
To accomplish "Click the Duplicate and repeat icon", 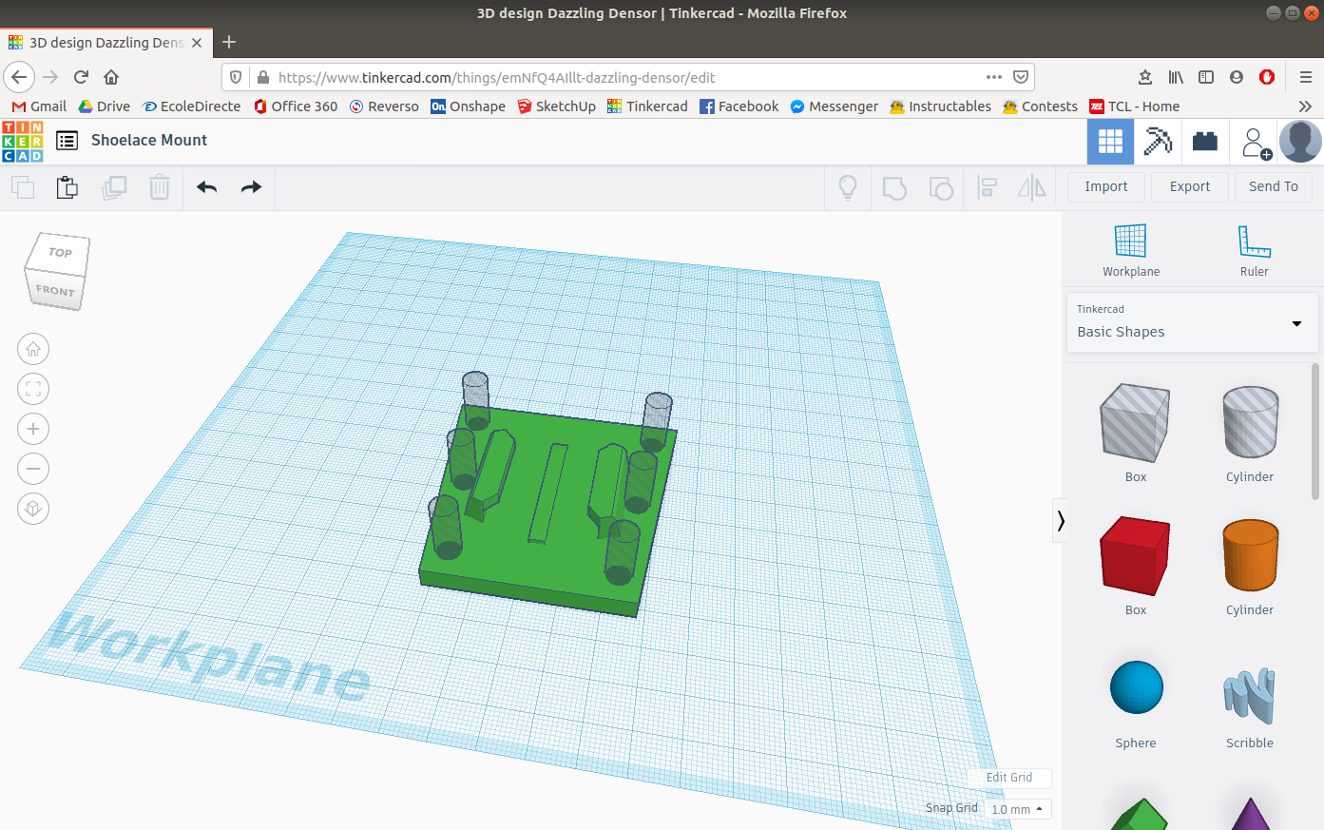I will (x=114, y=187).
